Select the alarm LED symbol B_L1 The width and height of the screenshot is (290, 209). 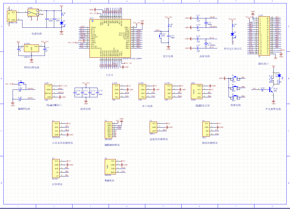(x=279, y=76)
